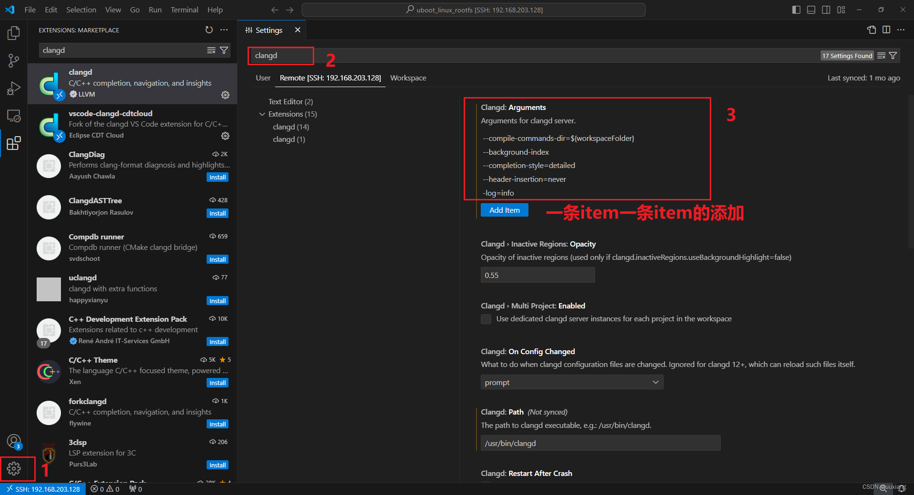
Task: Install the ClangDiag extension
Action: click(217, 177)
